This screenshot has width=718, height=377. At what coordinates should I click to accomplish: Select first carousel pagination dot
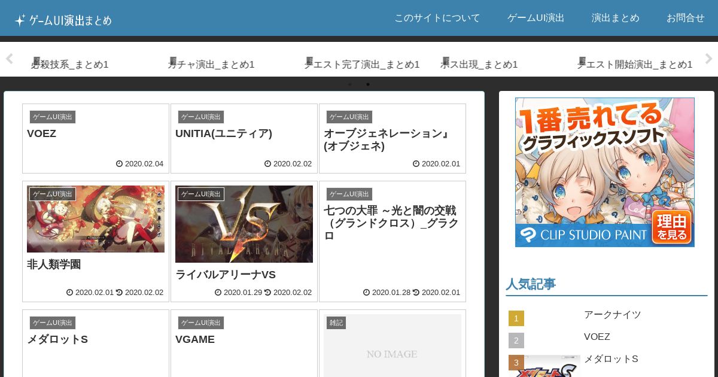(x=350, y=84)
